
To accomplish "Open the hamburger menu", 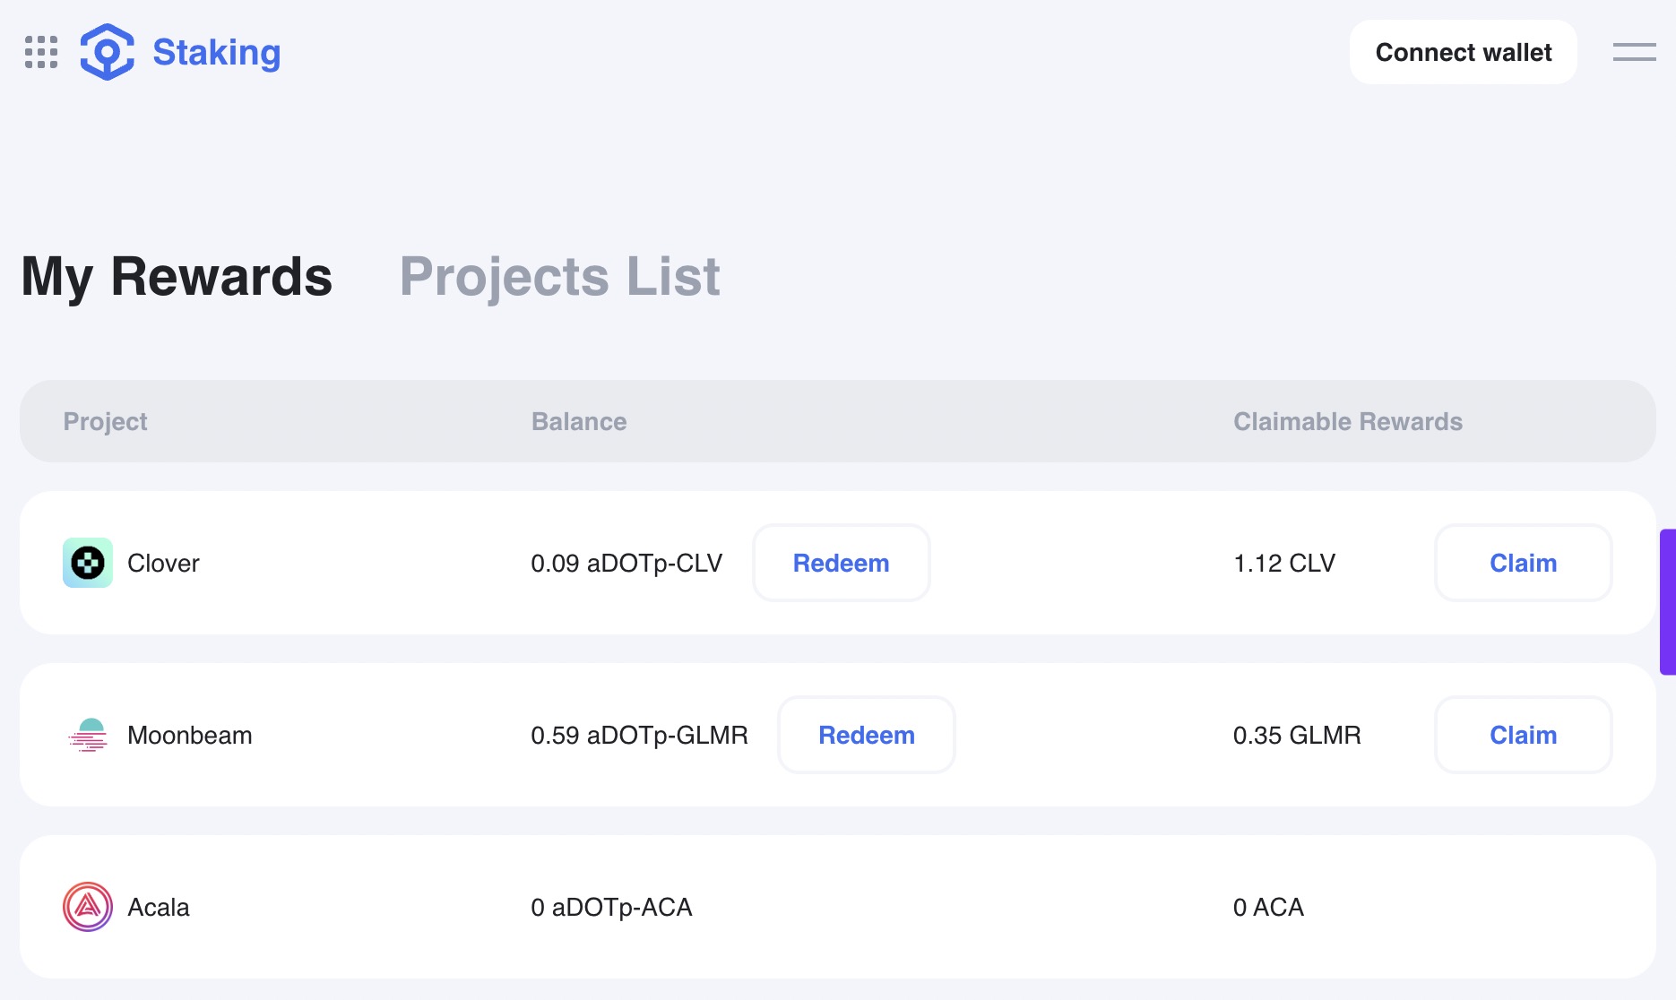I will pyautogui.click(x=1635, y=52).
